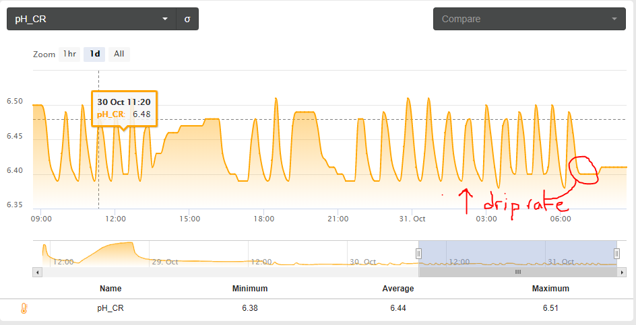Image resolution: width=636 pixels, height=325 pixels.
Task: Click the Name column header
Action: (x=110, y=289)
